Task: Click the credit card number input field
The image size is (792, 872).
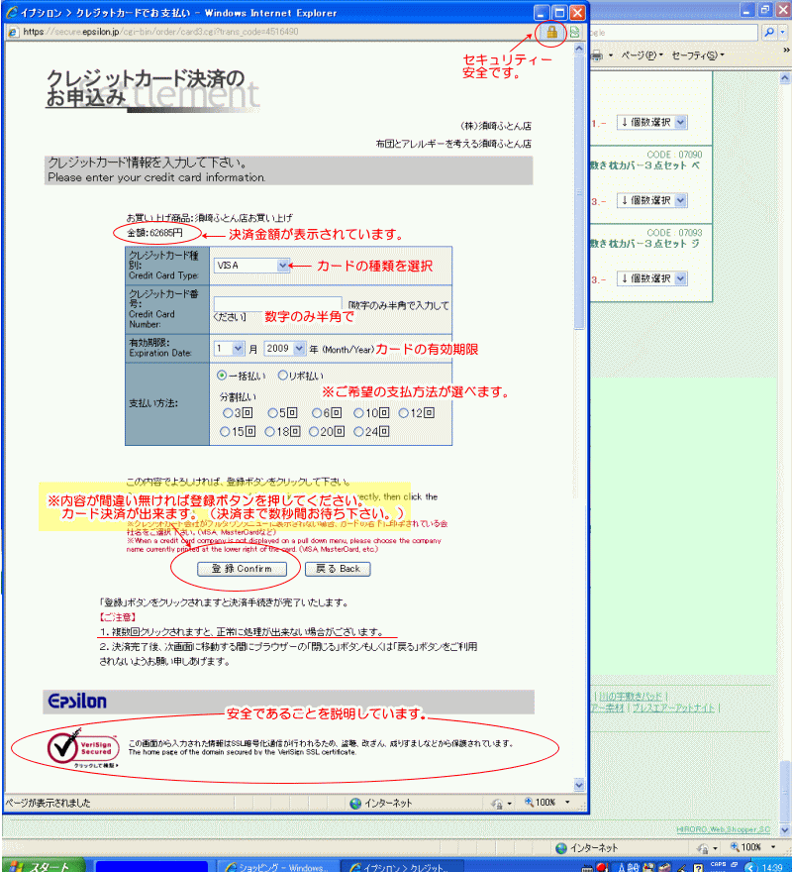Action: 277,305
